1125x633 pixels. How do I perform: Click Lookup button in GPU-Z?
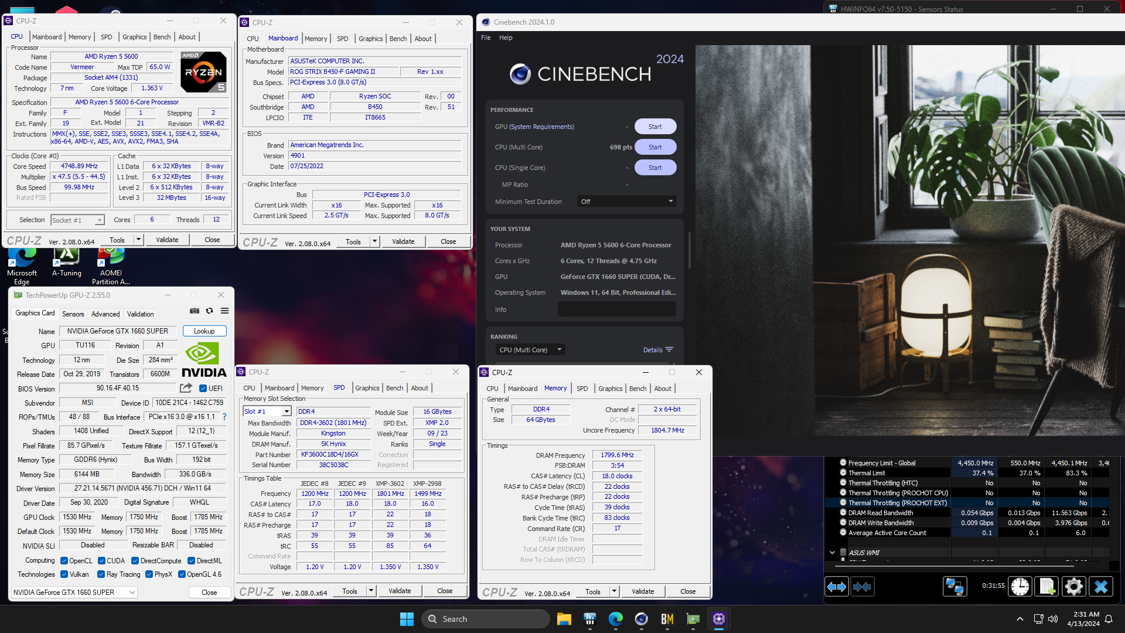point(204,331)
